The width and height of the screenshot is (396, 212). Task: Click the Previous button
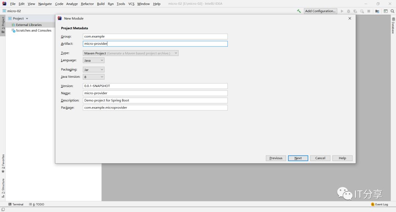click(x=276, y=158)
